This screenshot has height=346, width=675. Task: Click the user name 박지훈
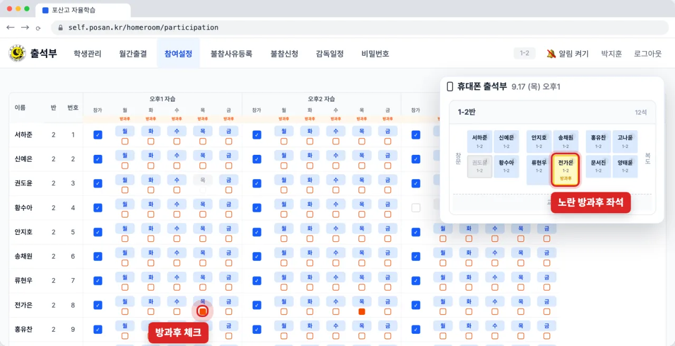click(612, 54)
